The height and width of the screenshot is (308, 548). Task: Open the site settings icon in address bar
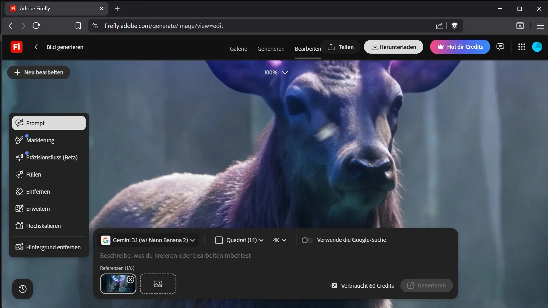pos(95,26)
